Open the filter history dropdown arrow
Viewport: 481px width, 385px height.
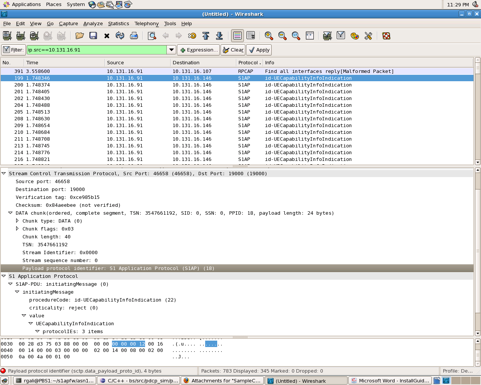171,50
